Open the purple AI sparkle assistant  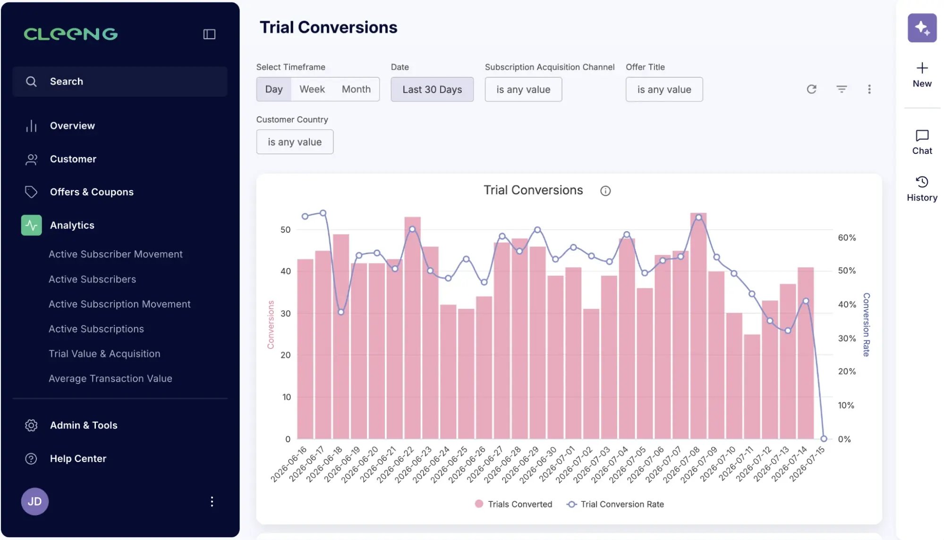tap(922, 28)
